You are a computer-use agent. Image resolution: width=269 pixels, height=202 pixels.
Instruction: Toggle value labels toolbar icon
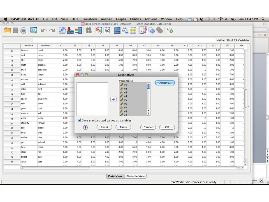[x=143, y=30]
